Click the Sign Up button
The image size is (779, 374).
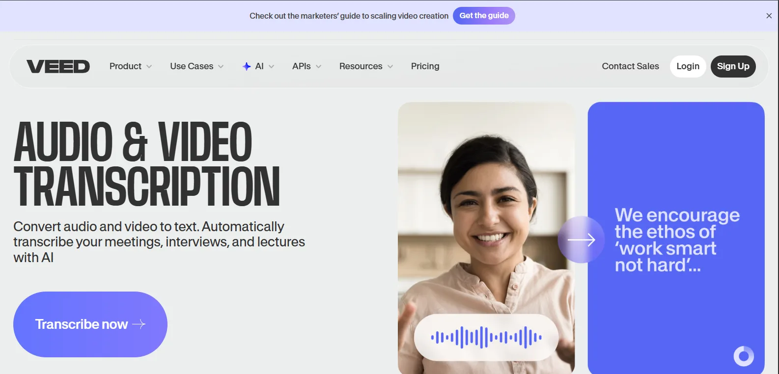(x=733, y=66)
